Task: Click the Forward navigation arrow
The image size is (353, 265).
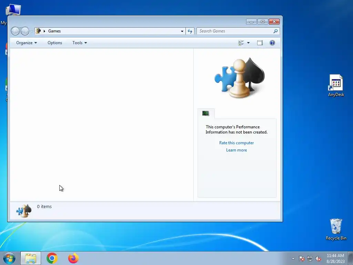Action: (25, 31)
